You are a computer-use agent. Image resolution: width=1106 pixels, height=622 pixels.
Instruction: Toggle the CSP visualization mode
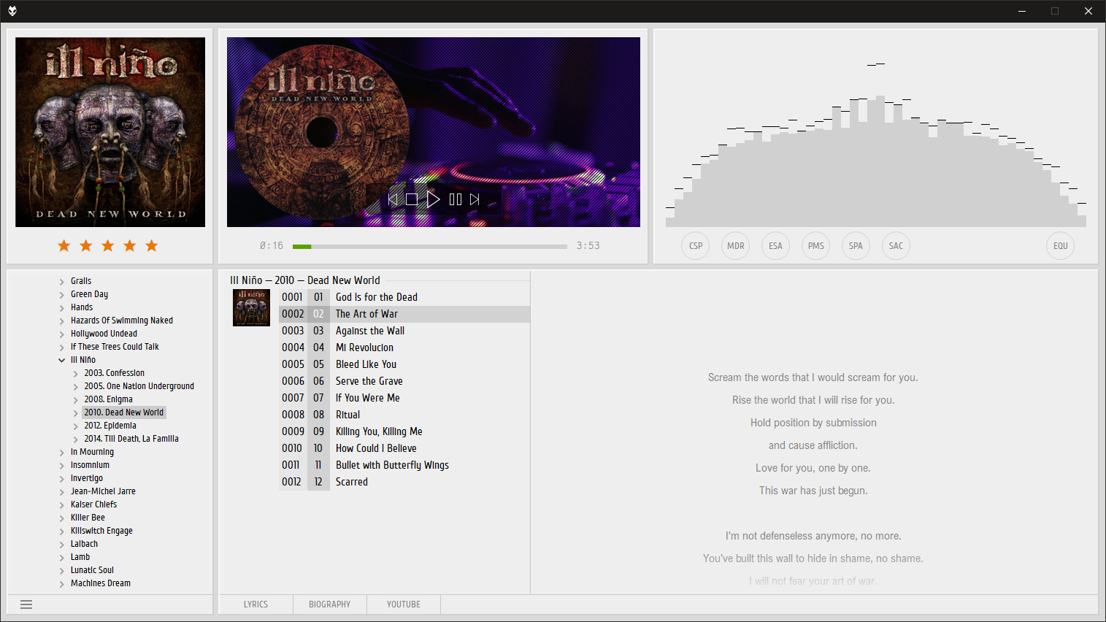pos(696,246)
